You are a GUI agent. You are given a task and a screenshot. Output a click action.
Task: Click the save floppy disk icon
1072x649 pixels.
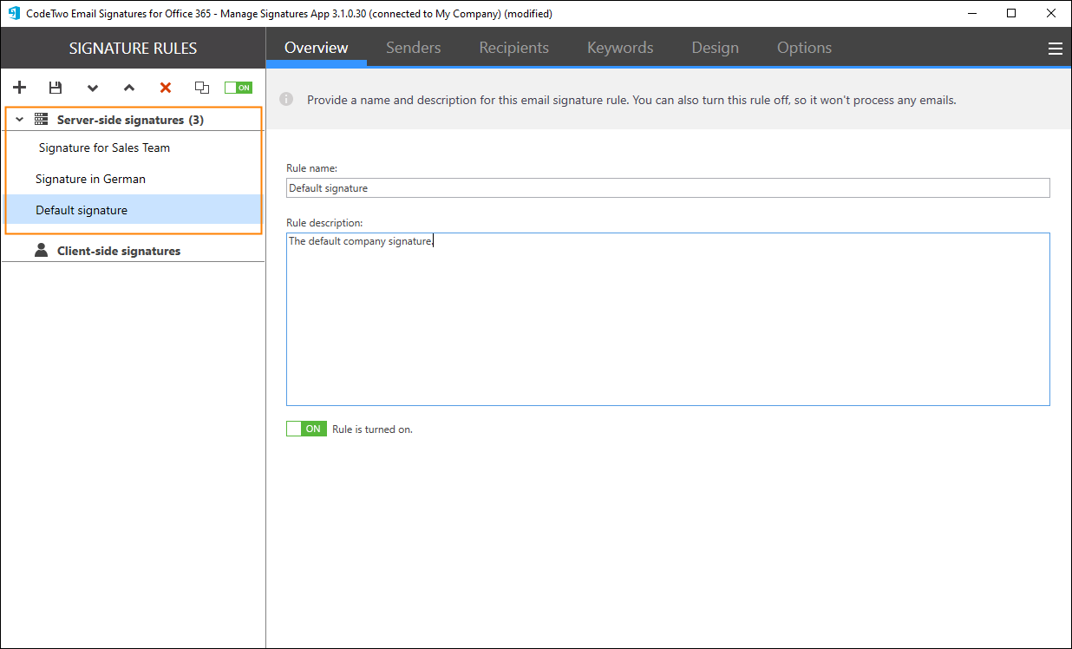click(56, 88)
